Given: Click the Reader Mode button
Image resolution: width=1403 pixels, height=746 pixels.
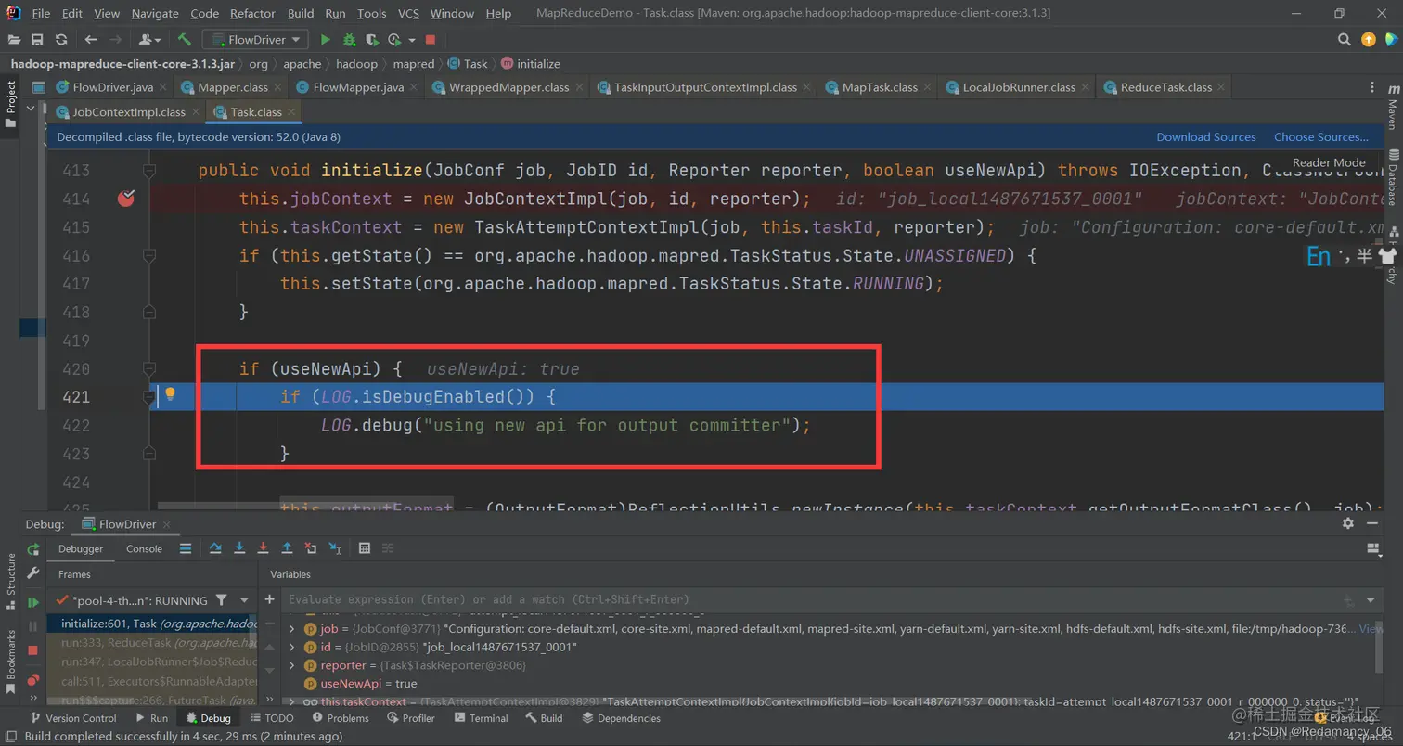Looking at the screenshot, I should pos(1329,162).
